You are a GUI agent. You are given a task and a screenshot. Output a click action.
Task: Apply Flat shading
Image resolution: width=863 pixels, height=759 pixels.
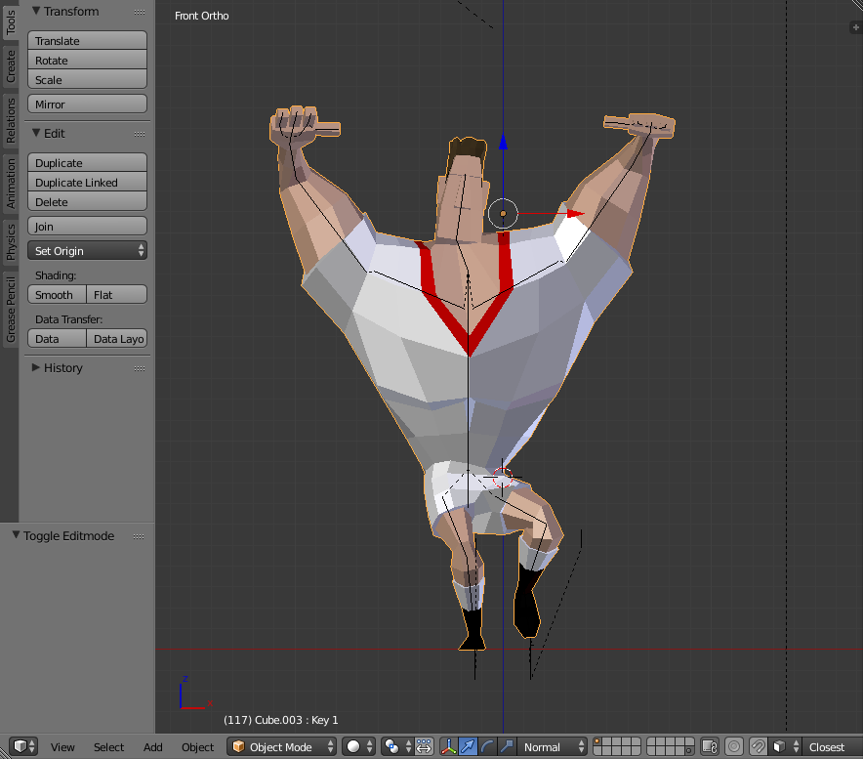click(117, 295)
